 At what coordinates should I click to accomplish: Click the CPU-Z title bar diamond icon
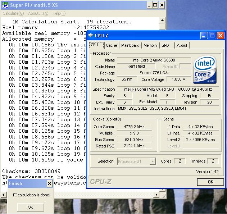(x=91, y=35)
